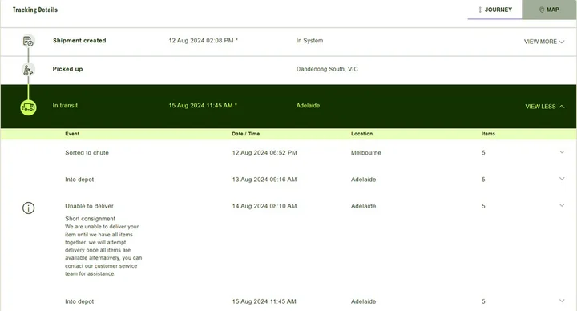
Task: Expand the Sorted to chute row chevron
Action: click(562, 152)
